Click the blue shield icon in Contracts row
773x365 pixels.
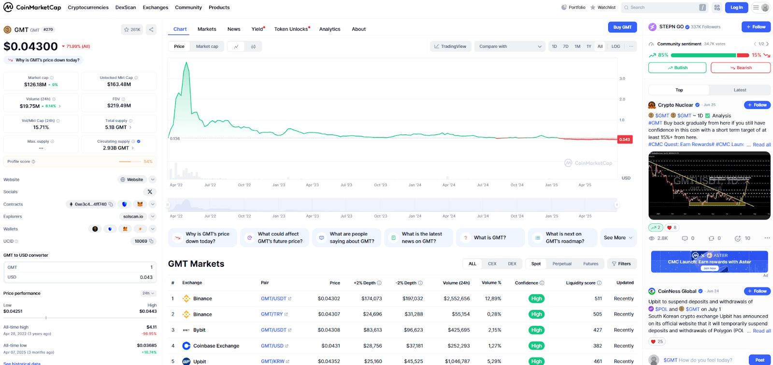[125, 204]
